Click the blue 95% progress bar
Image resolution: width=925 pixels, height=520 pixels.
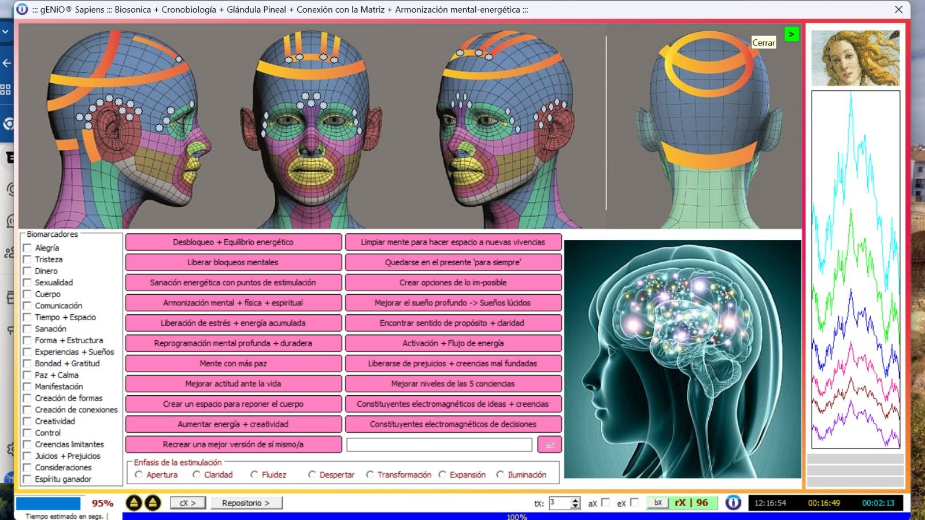[x=49, y=503]
